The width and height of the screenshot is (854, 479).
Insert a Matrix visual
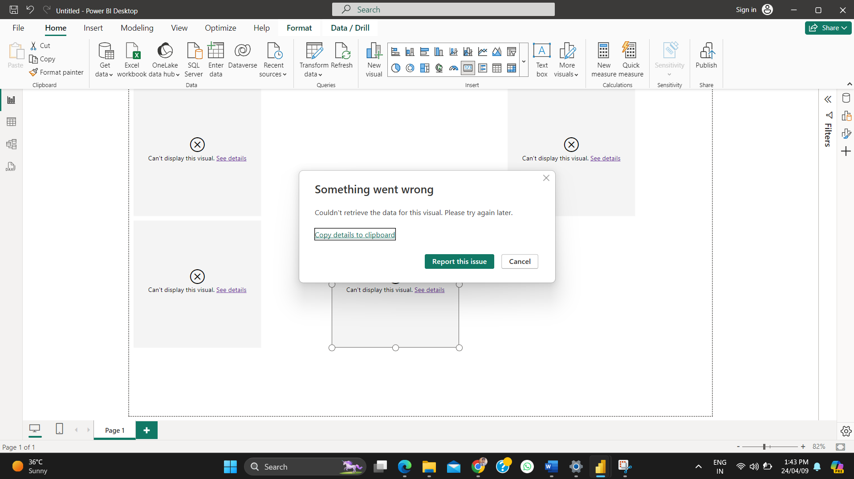(512, 68)
